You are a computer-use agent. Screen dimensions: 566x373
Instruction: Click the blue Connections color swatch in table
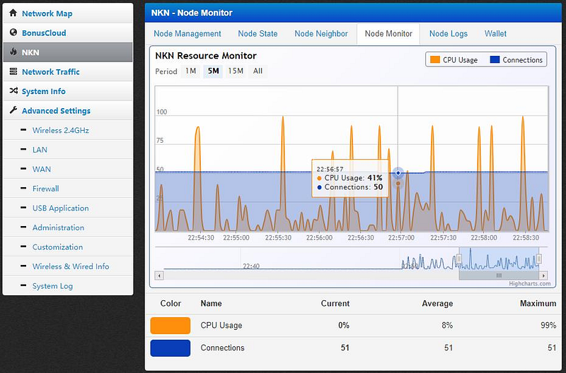(x=171, y=348)
